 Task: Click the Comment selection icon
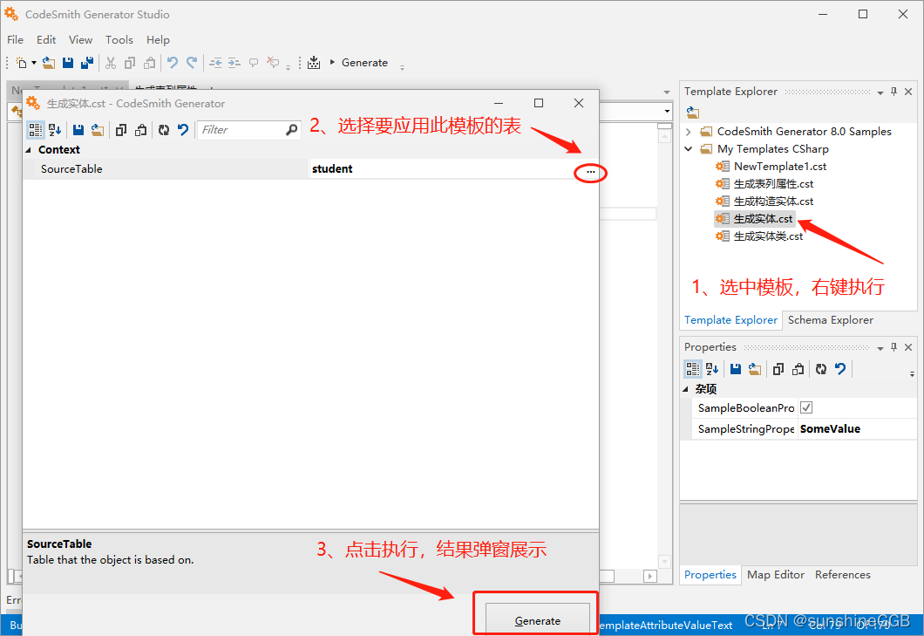(254, 63)
